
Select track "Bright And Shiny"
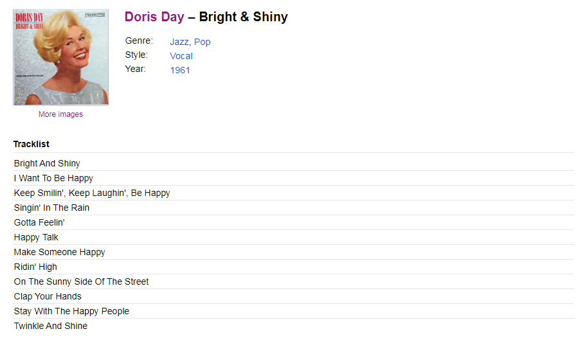(47, 163)
